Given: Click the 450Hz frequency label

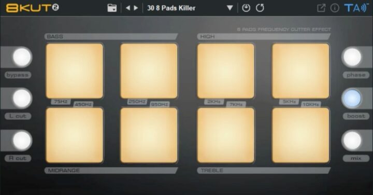Looking at the screenshot, I should (x=83, y=104).
